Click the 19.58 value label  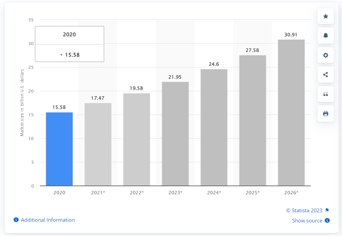(136, 88)
